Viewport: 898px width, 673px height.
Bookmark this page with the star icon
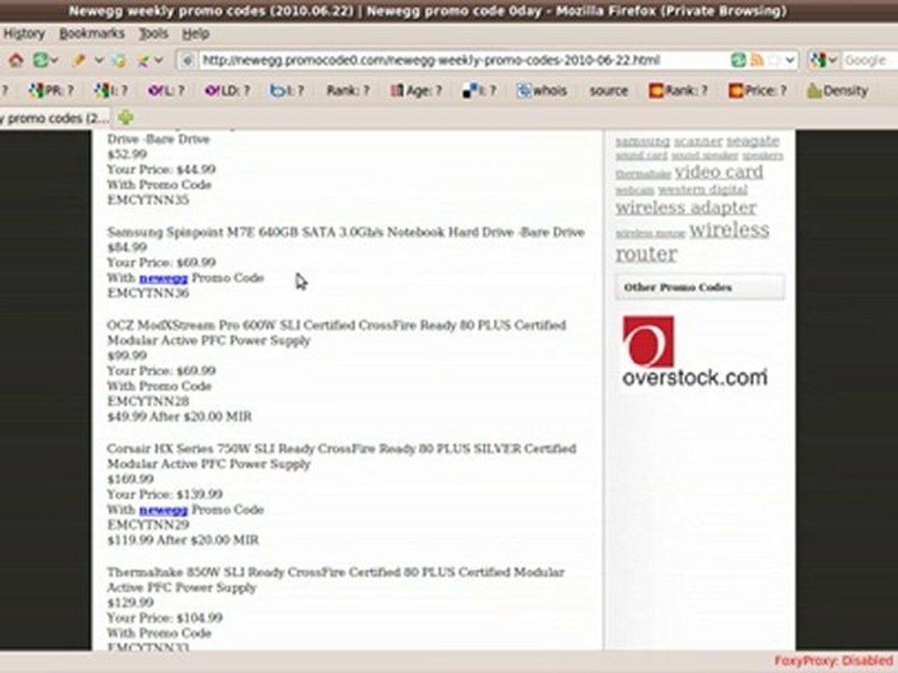pos(774,60)
